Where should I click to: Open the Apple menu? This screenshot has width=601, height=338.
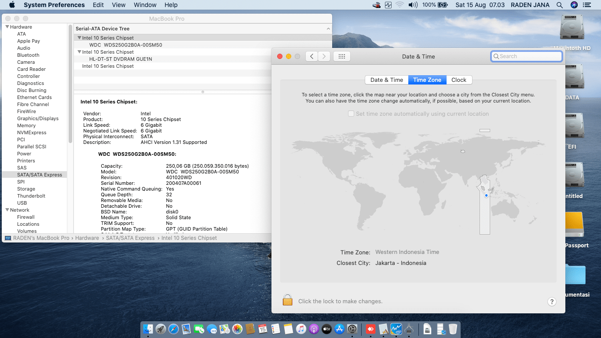(12, 5)
